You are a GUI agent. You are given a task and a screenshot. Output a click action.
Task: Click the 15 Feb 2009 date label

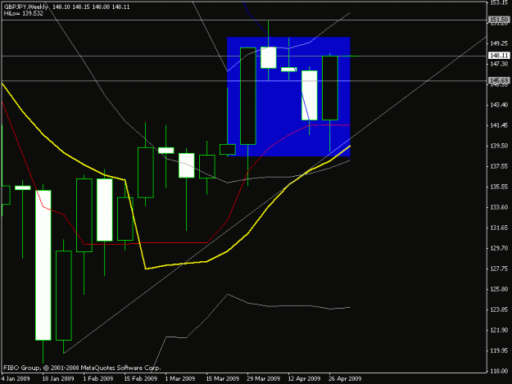140,379
